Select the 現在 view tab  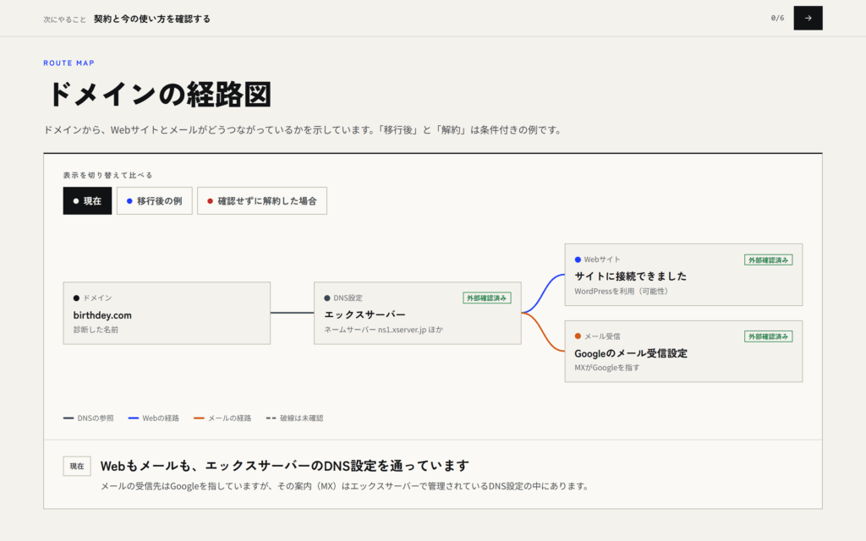tap(87, 201)
